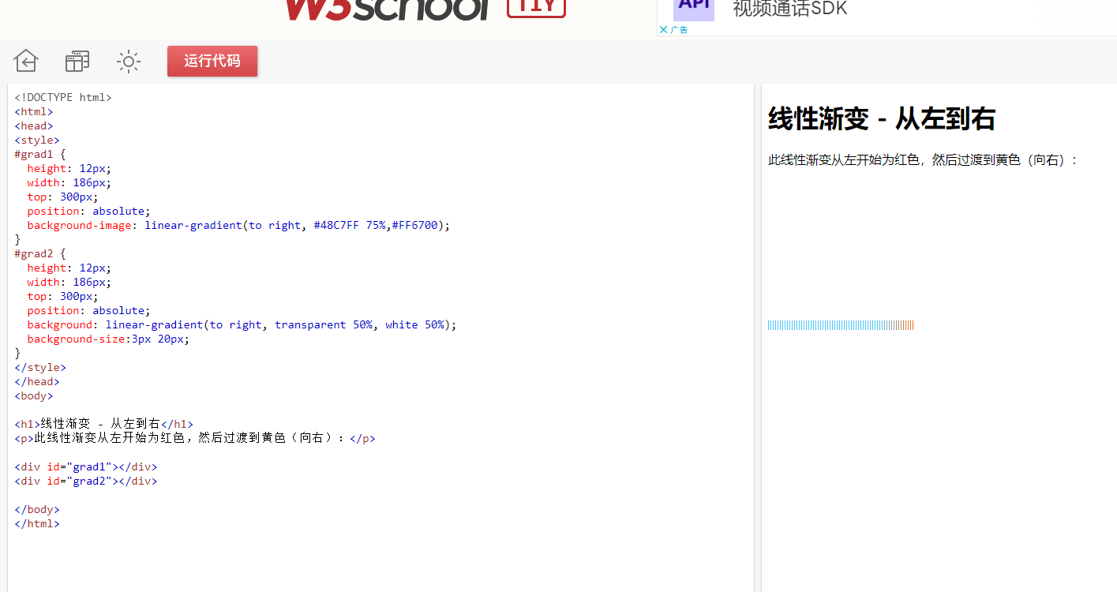This screenshot has width=1117, height=592.
Task: Click the closing </html> tag line
Action: click(x=37, y=523)
